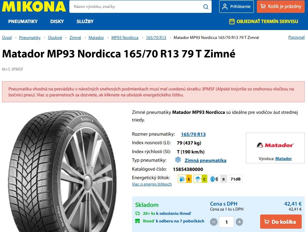Click the snowflake winter tyre type icon
This screenshot has width=308, height=232.
coord(178,160)
